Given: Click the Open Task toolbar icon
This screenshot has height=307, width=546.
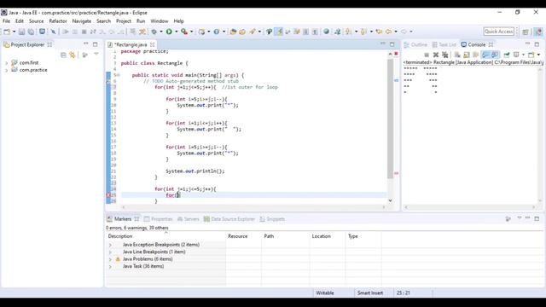Looking at the screenshot, I should pyautogui.click(x=242, y=32).
